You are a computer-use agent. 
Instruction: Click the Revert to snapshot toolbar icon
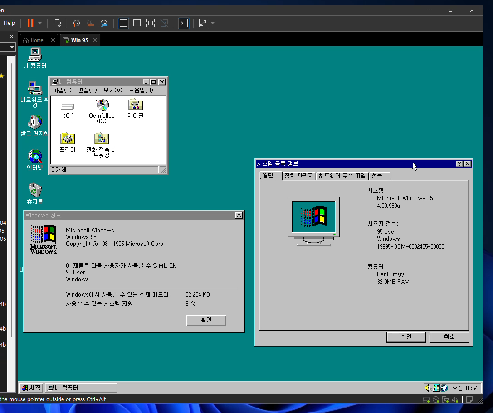pos(90,23)
